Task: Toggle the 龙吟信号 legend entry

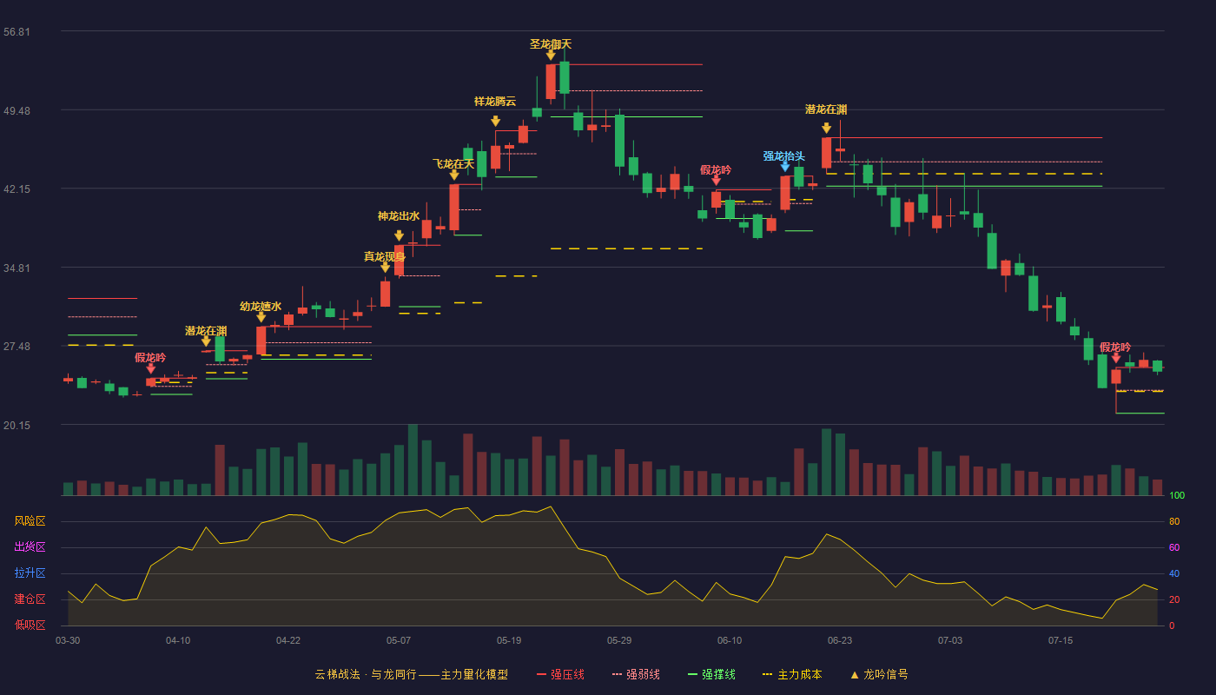Action: (x=879, y=674)
